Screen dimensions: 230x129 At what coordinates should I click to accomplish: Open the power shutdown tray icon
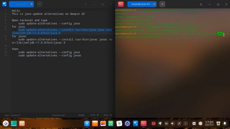(x=201, y=123)
